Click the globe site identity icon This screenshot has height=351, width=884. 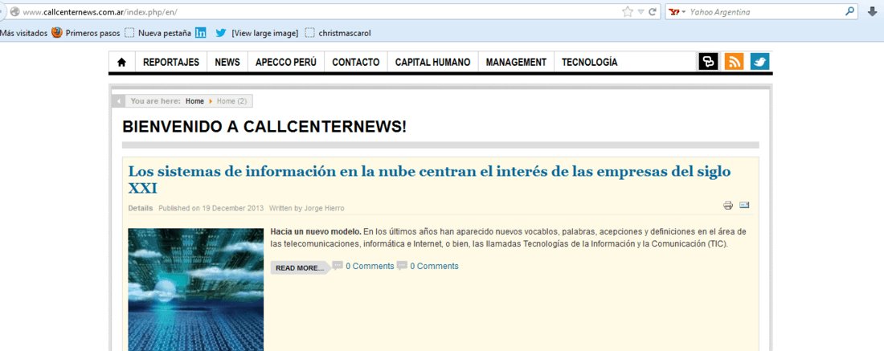tap(14, 12)
